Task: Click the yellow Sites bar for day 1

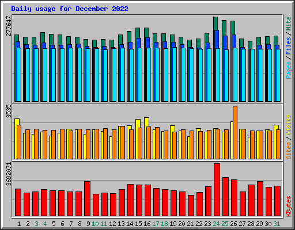Action: click(x=17, y=122)
